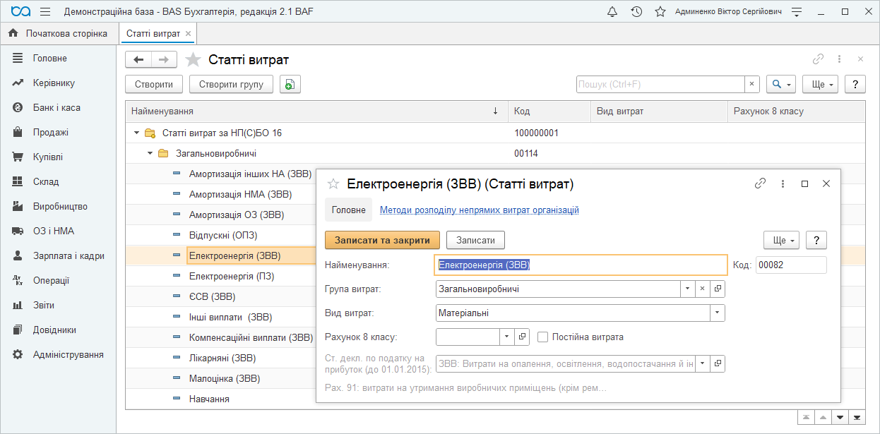Enable the Постійна витрата checkbox
Image resolution: width=880 pixels, height=434 pixels.
coord(542,337)
